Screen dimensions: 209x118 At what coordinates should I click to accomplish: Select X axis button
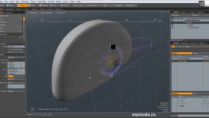(10, 76)
